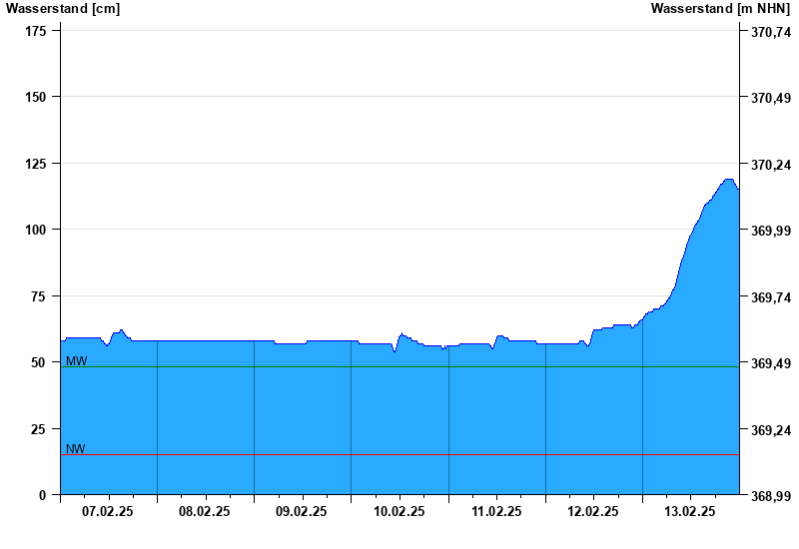Viewport: 799px width, 549px height.
Task: Click the 369,99 m NHN tick label
Action: [770, 232]
